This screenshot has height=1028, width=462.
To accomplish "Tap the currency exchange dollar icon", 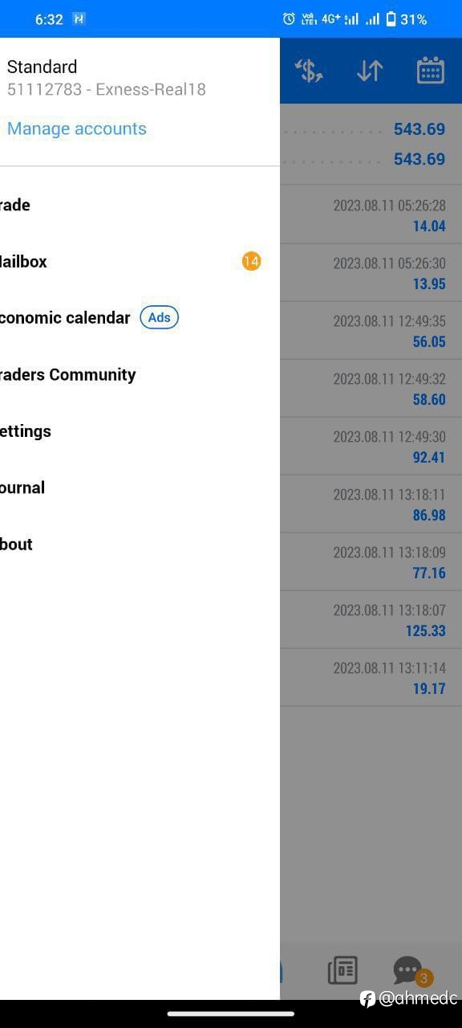I will [309, 71].
